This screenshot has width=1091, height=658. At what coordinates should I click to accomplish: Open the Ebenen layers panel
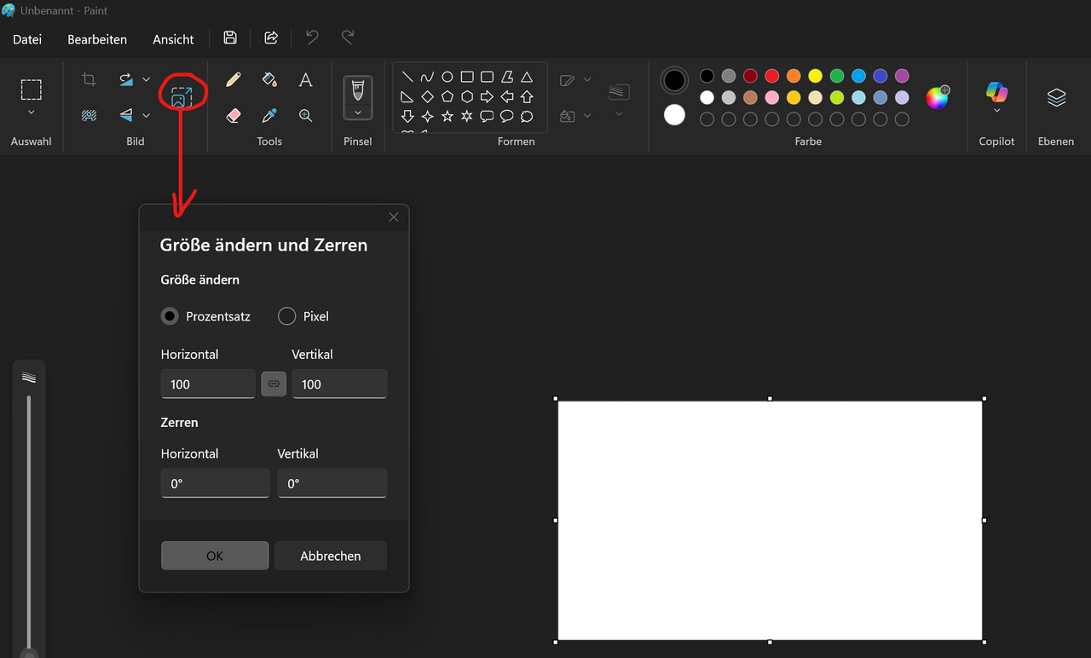pyautogui.click(x=1056, y=97)
